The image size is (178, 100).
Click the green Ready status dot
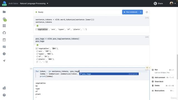[x=36, y=12]
